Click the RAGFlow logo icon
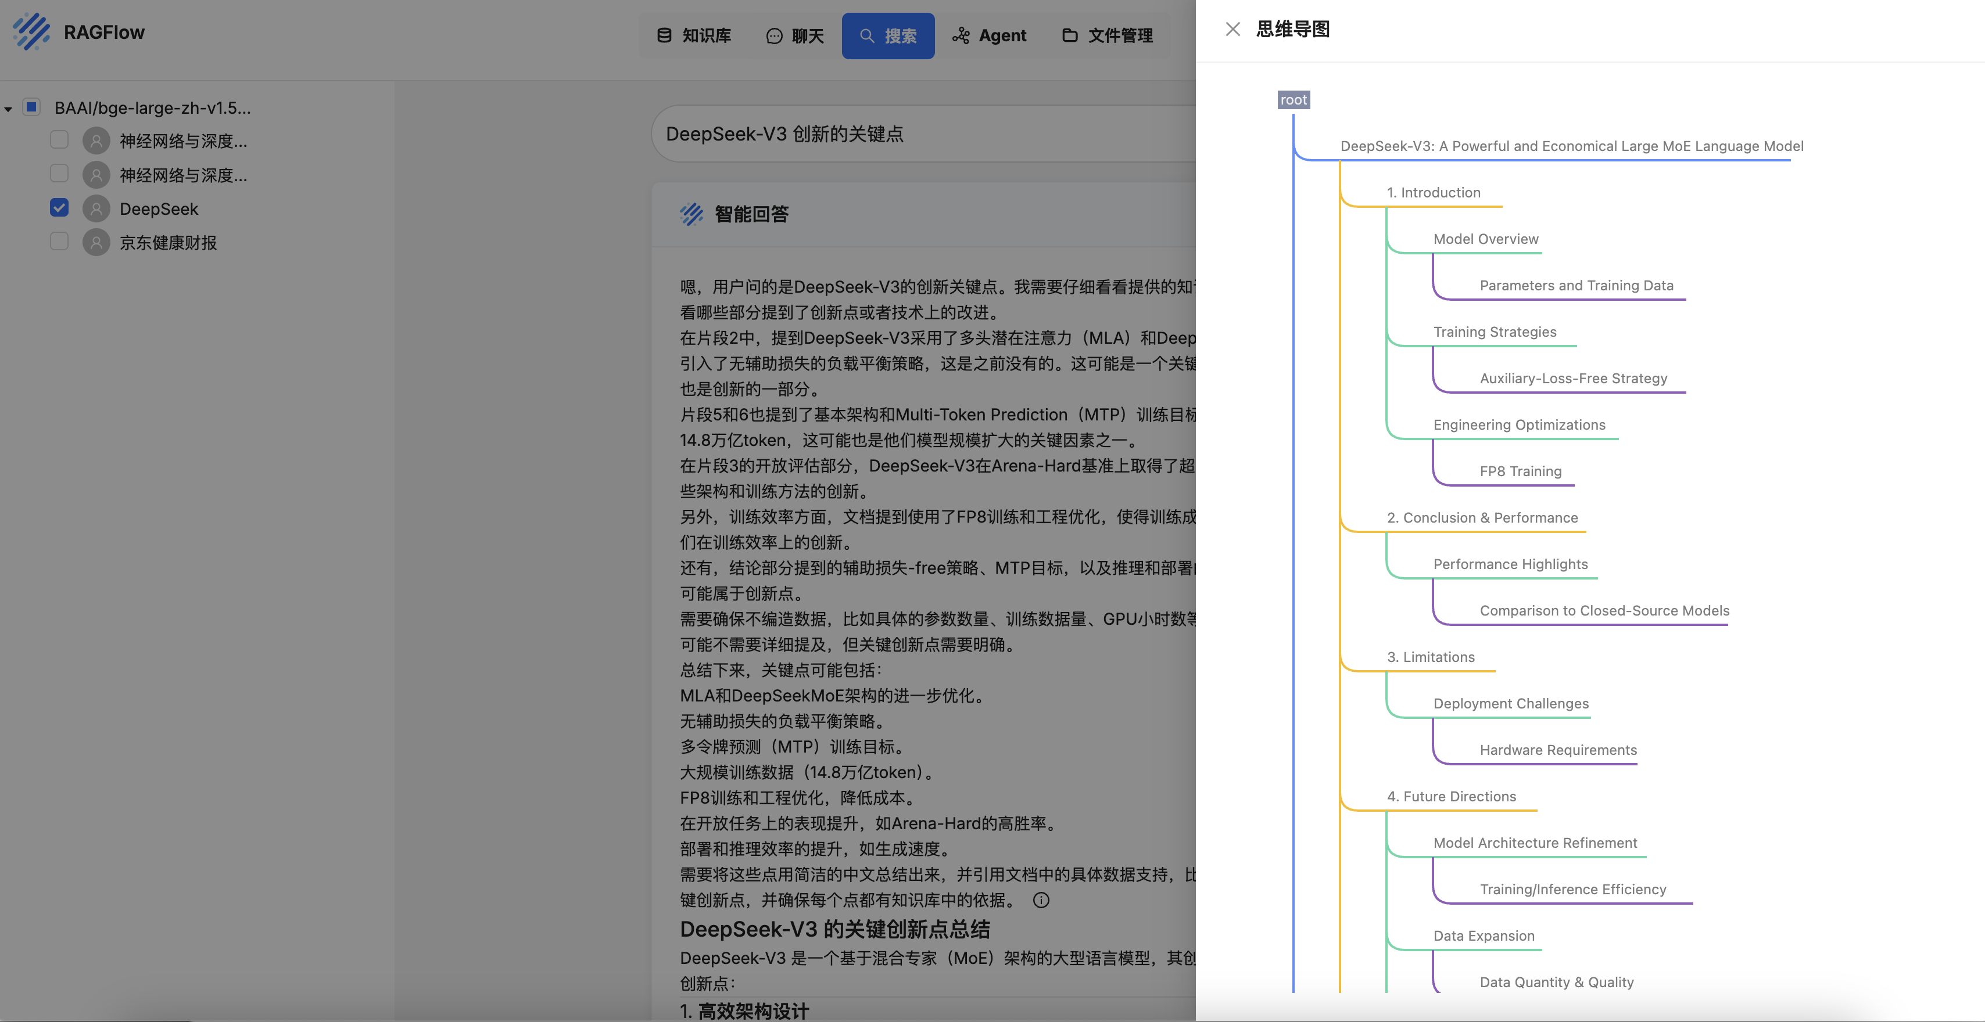Viewport: 1985px width, 1022px height. click(x=31, y=31)
